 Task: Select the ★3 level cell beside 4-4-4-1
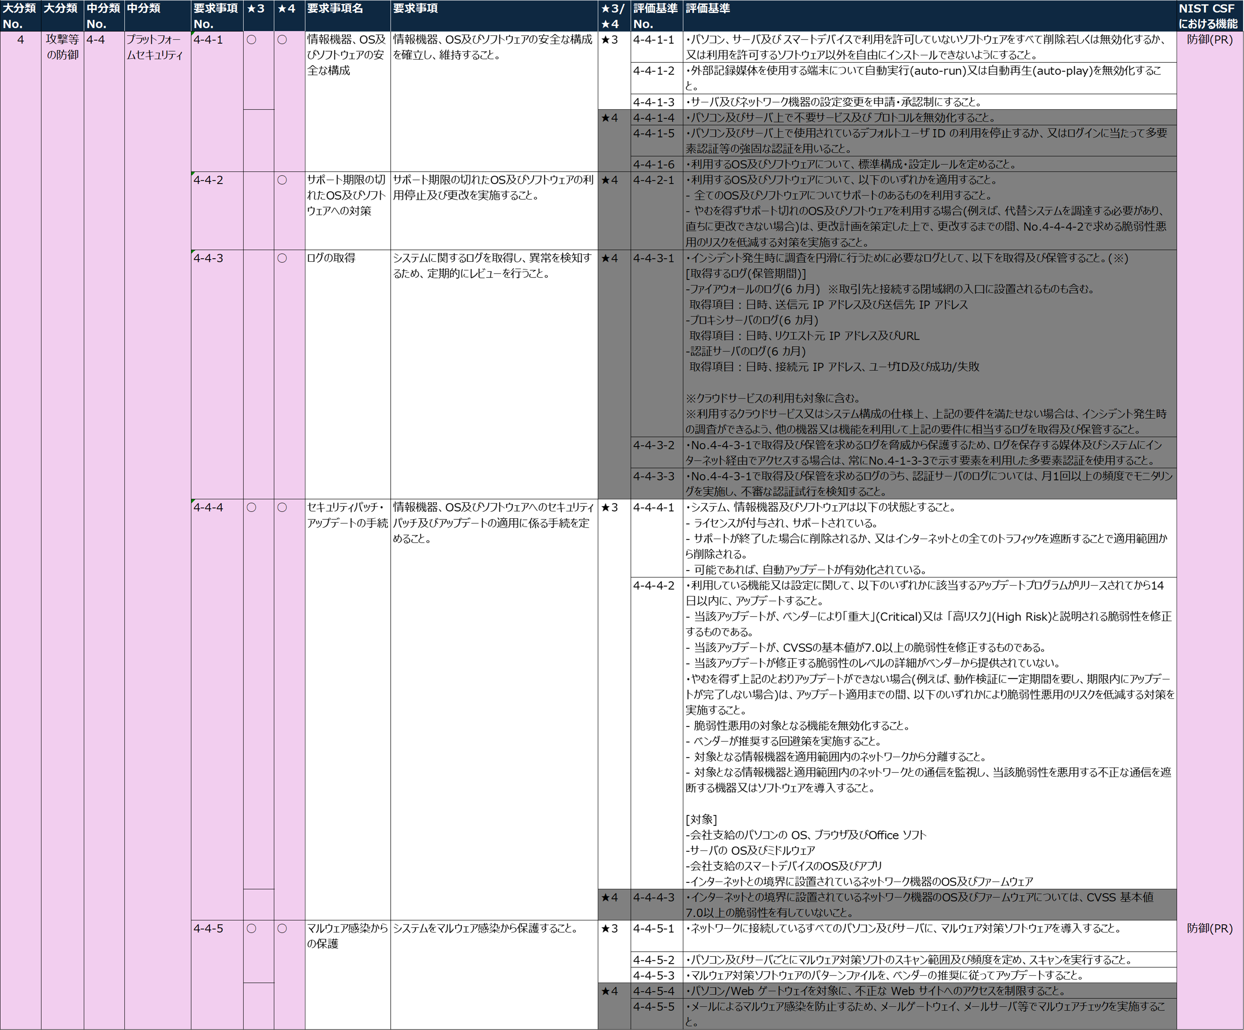click(614, 694)
